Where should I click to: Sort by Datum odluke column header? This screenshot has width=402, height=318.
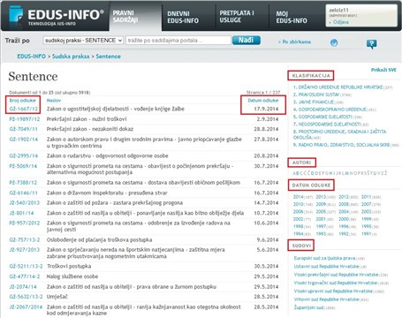pos(262,101)
